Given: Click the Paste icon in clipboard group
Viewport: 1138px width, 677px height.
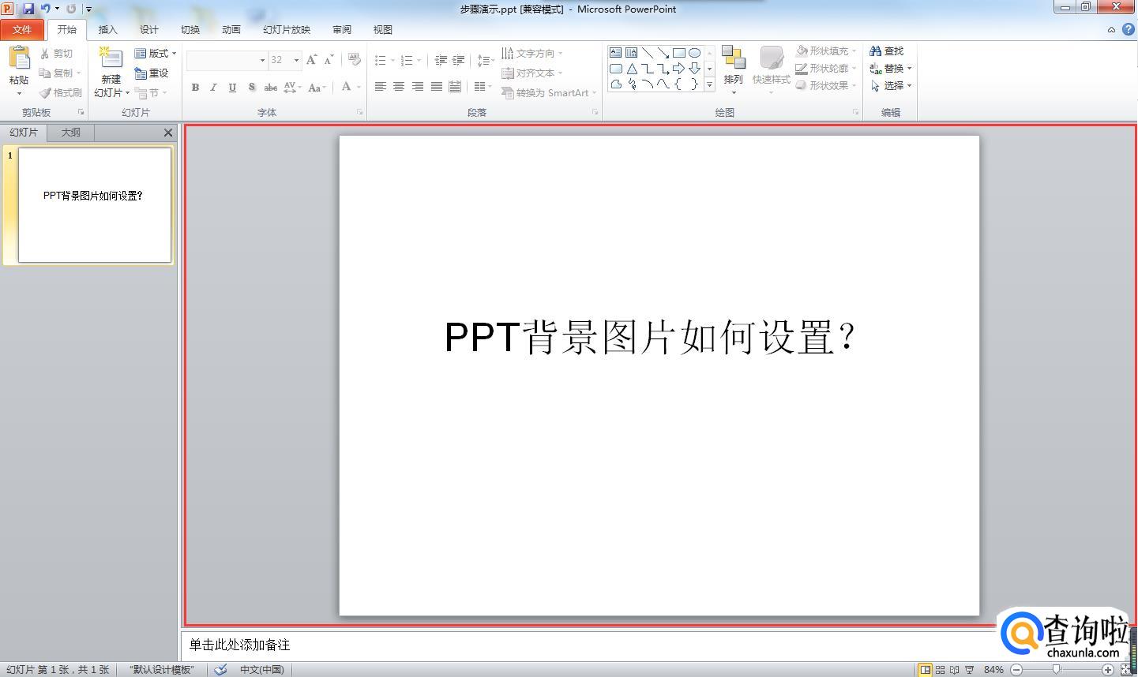Looking at the screenshot, I should [19, 59].
